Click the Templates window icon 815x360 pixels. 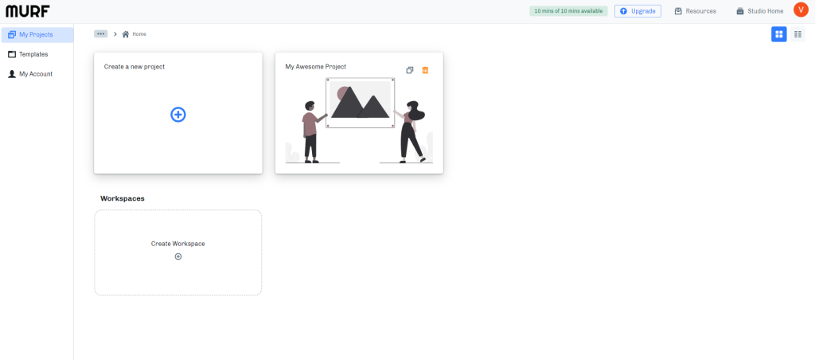(x=12, y=54)
